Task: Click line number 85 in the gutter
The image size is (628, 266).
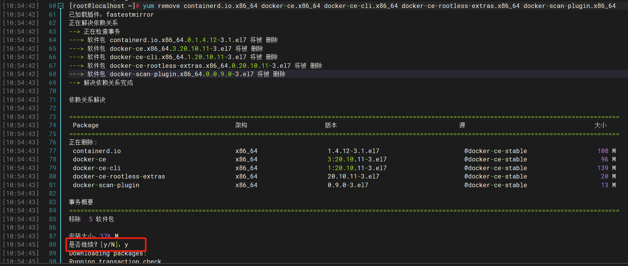Action: 52,219
